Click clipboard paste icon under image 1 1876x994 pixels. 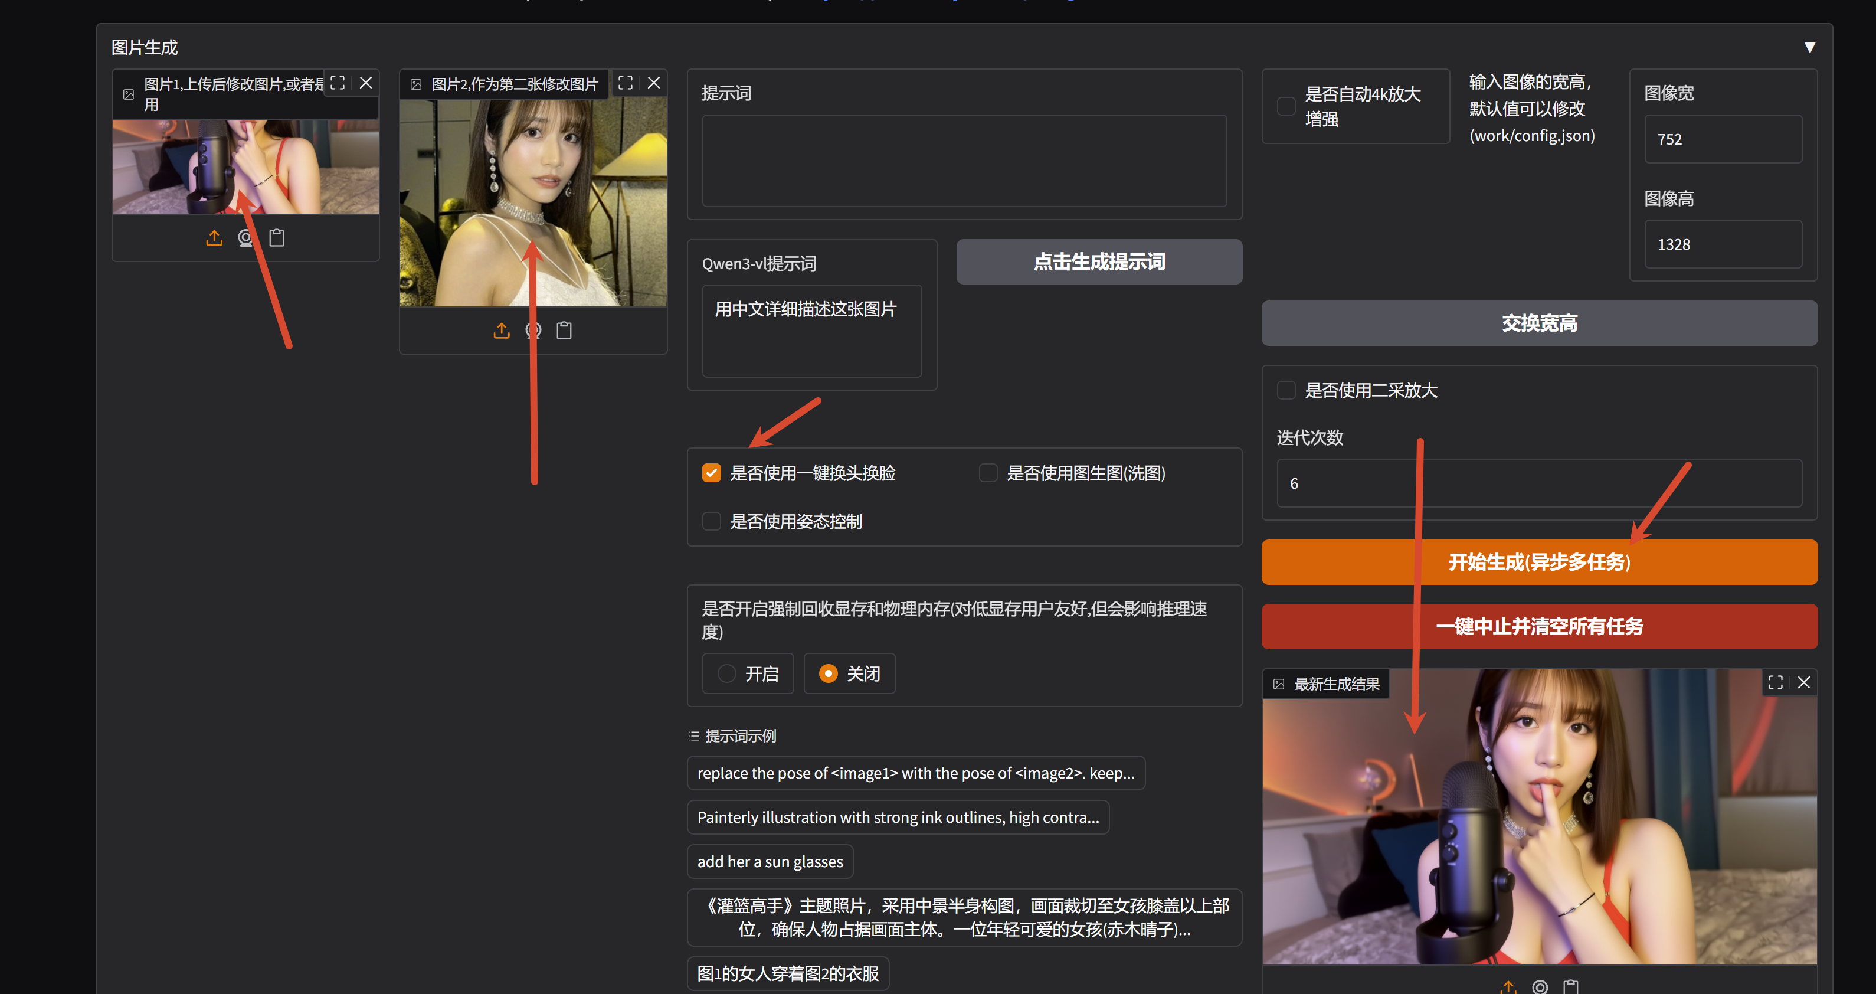tap(277, 238)
